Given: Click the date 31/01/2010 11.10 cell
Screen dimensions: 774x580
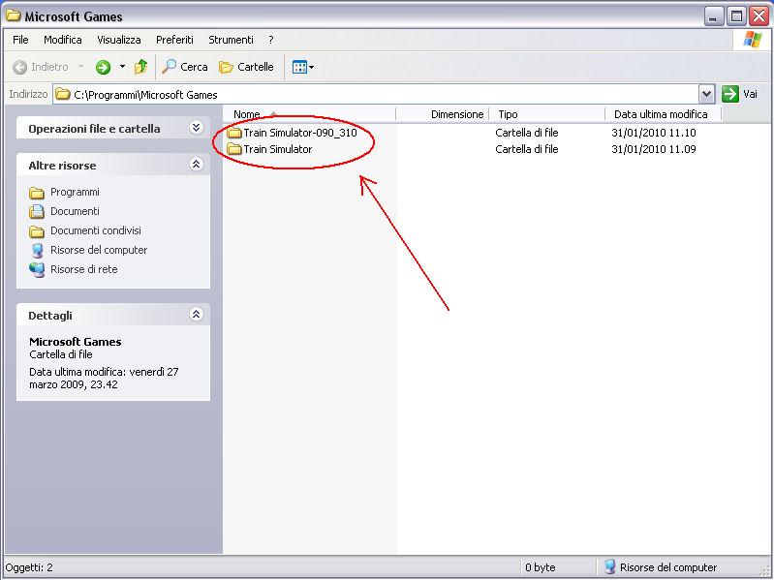Looking at the screenshot, I should (x=654, y=133).
